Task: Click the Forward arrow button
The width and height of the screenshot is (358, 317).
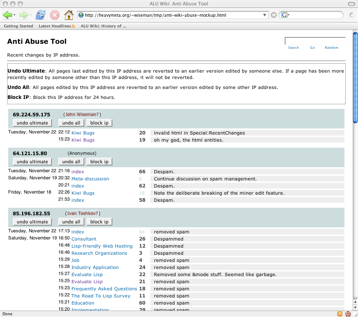Action: (x=24, y=15)
